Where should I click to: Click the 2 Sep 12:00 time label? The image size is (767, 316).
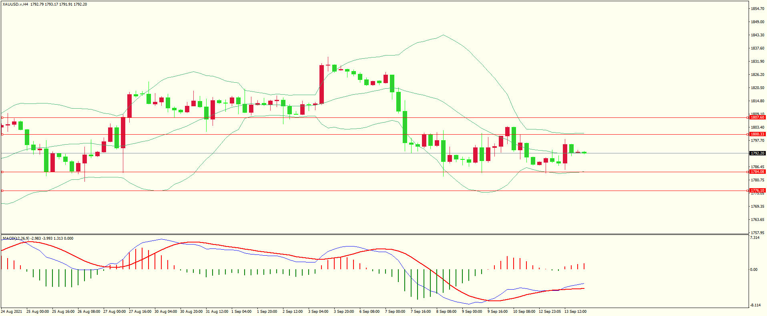(x=293, y=311)
